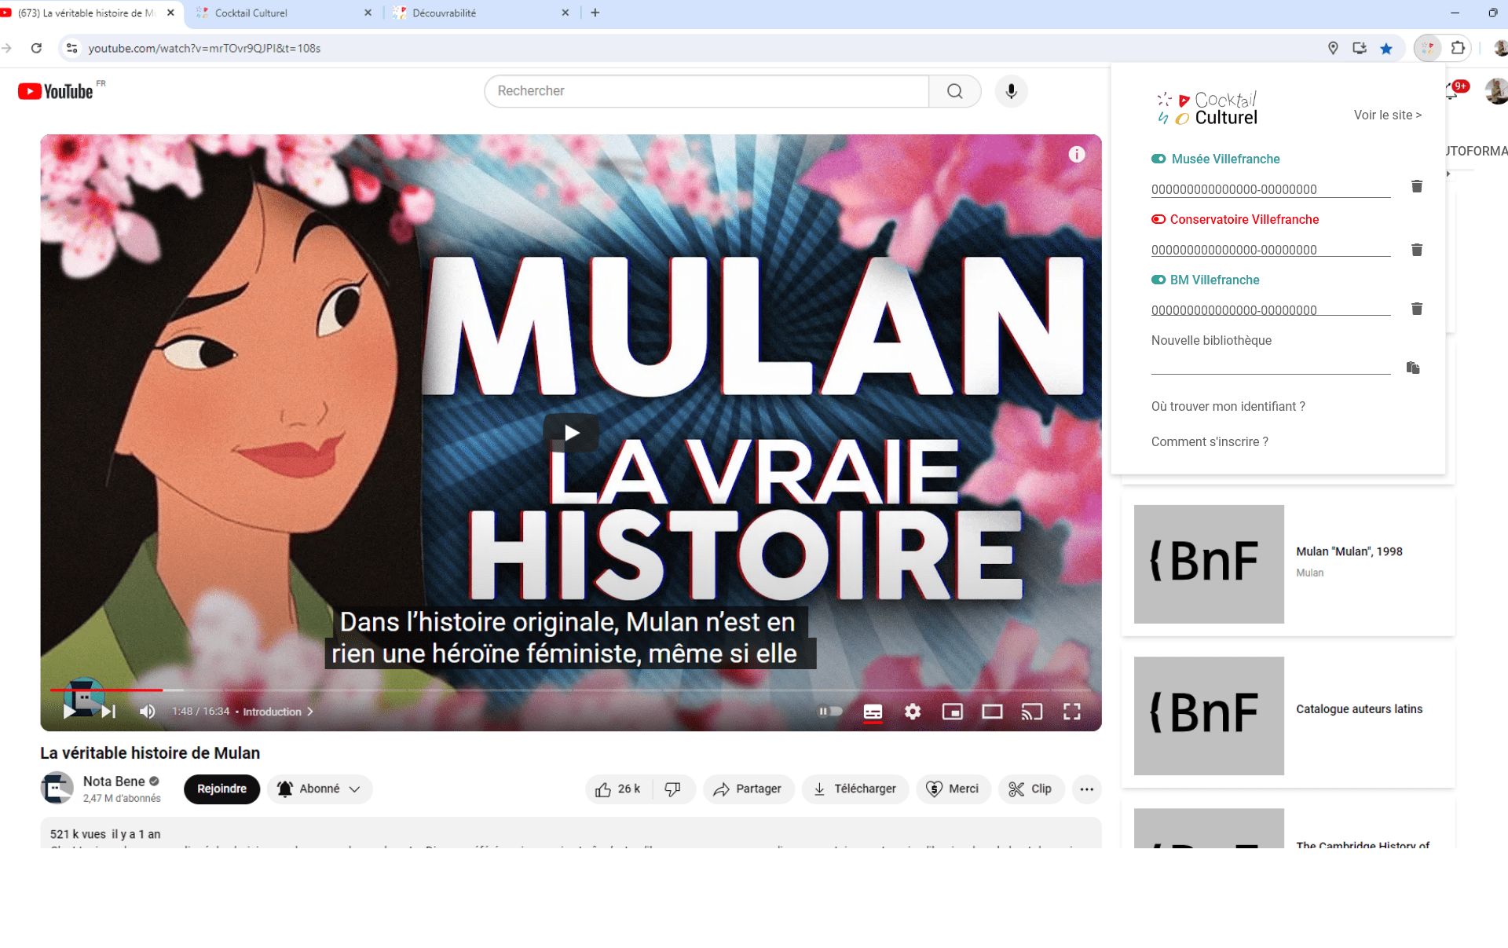Enter fullscreen mode

[x=1072, y=712]
